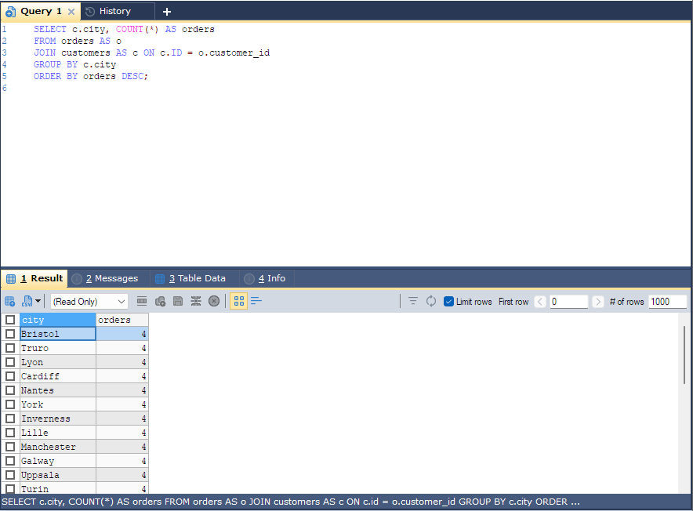Open the Query 1 tab
The width and height of the screenshot is (693, 511).
click(x=41, y=12)
